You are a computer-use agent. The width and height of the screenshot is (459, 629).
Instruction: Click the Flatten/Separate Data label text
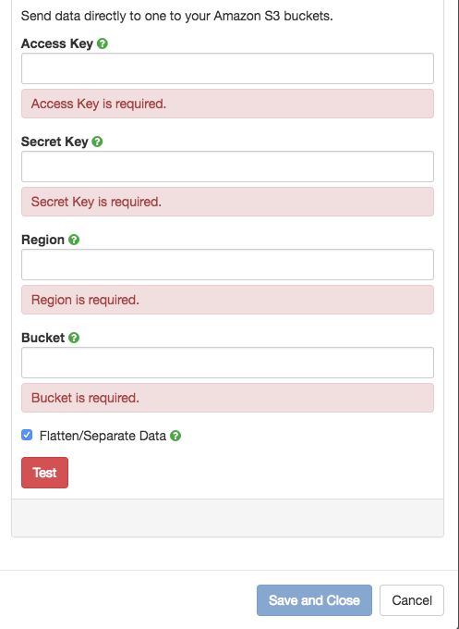103,436
